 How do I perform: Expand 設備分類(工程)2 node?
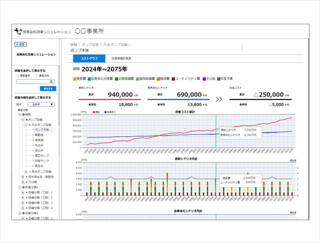coord(23,198)
